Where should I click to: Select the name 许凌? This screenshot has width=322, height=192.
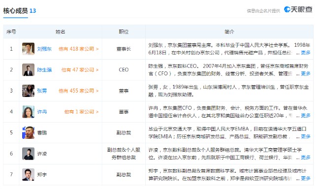(42, 154)
